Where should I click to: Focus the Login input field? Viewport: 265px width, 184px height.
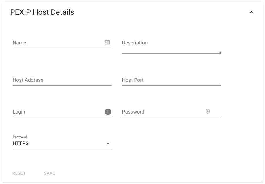click(58, 112)
